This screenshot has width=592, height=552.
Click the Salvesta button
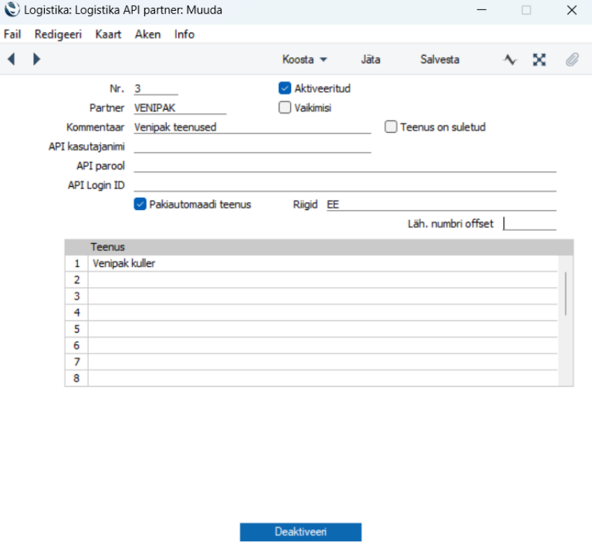(x=440, y=60)
